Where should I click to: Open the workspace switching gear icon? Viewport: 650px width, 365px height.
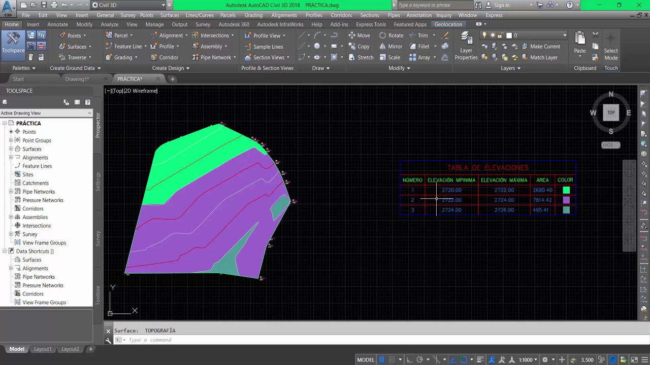[545, 360]
